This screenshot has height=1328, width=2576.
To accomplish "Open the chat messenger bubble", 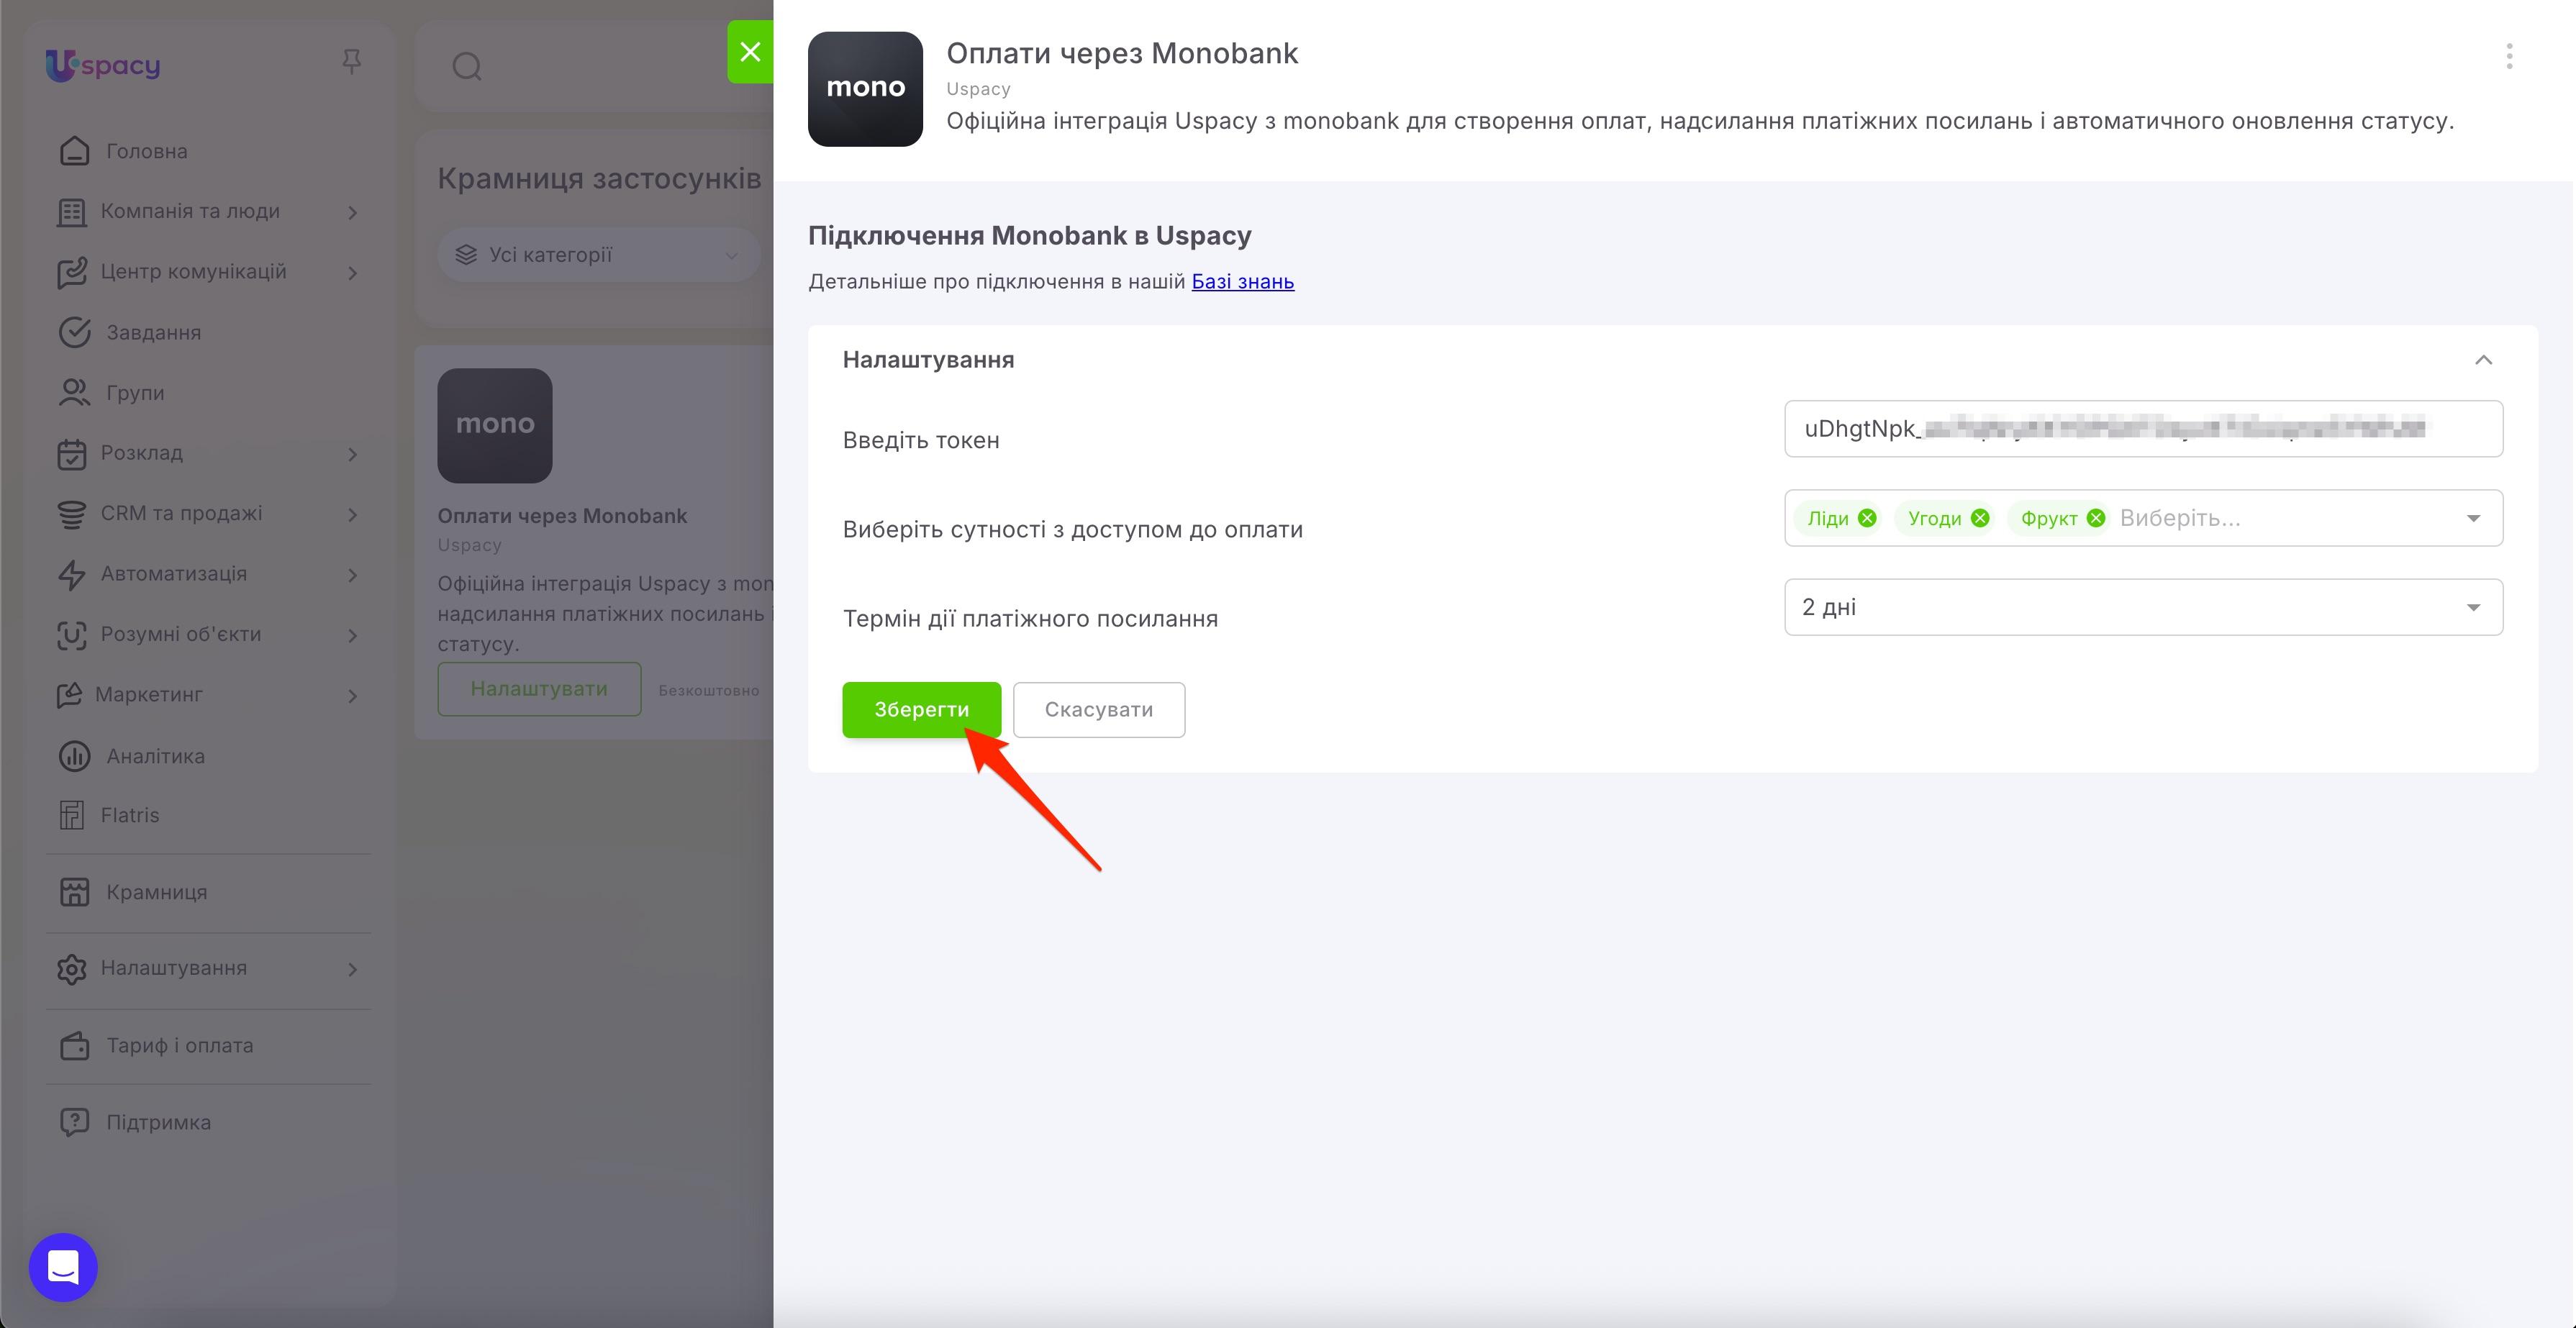I will pyautogui.click(x=63, y=1267).
